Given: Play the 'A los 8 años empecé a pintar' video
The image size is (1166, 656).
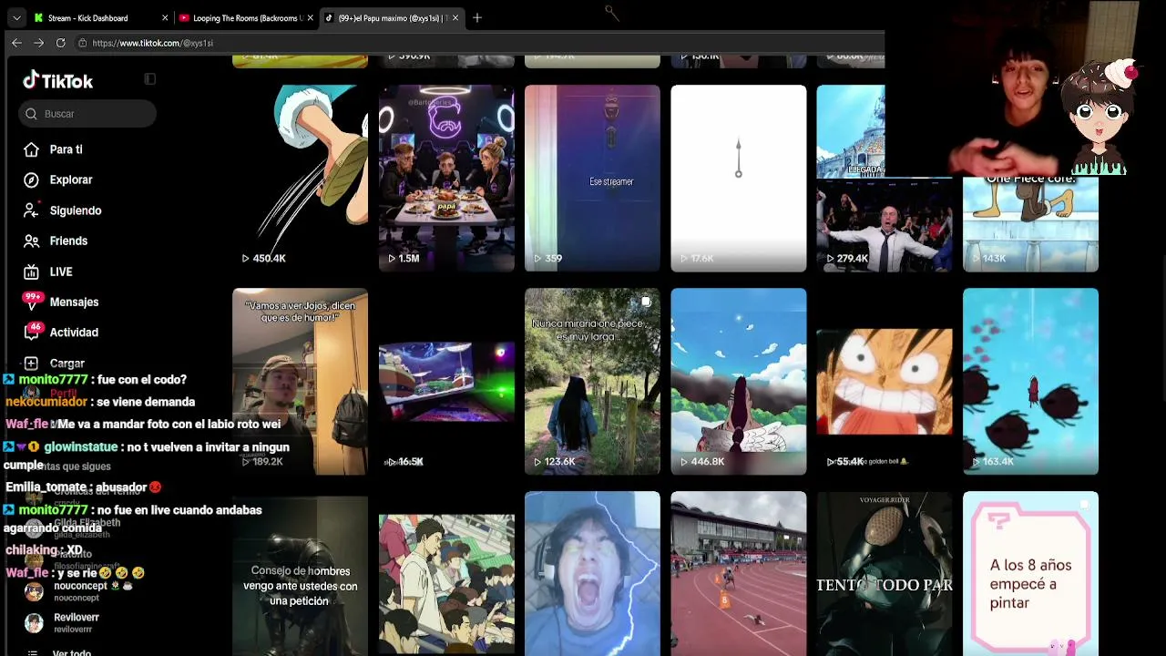Looking at the screenshot, I should 1030,574.
